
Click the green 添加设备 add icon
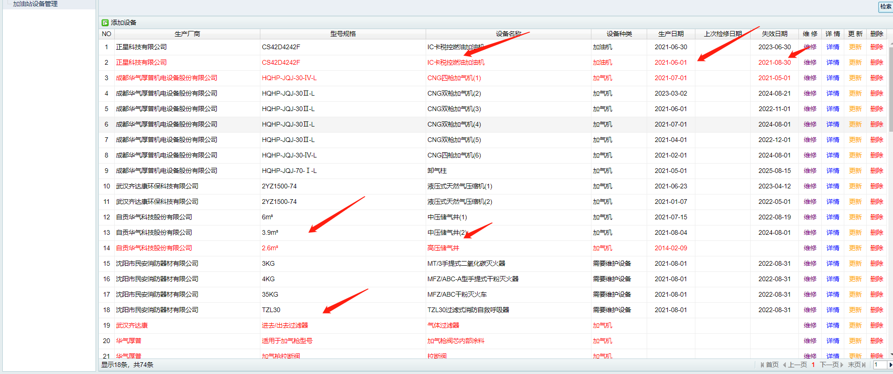coord(105,22)
